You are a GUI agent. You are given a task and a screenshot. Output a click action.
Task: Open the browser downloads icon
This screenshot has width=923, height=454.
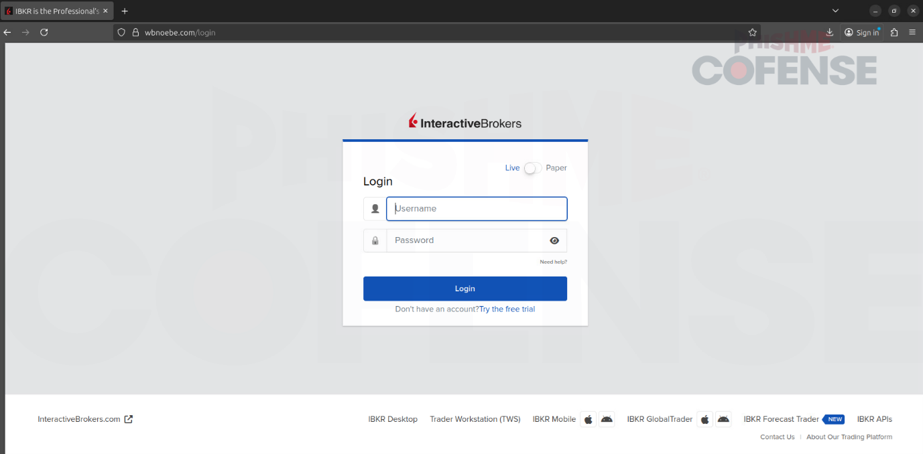click(830, 32)
